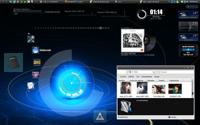Sort by the Nombre column header
Image resolution: width=200 pixels, height=125 pixels.
(x=123, y=80)
